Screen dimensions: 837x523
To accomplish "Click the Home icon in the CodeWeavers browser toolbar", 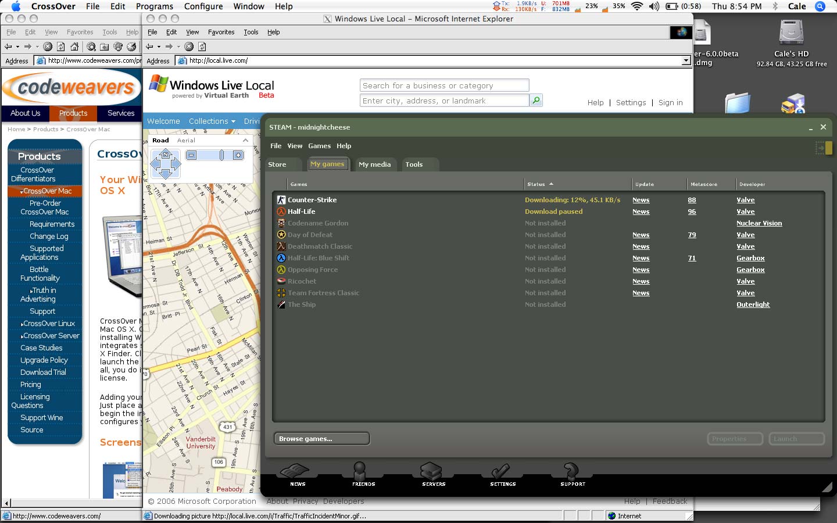I will coord(74,46).
